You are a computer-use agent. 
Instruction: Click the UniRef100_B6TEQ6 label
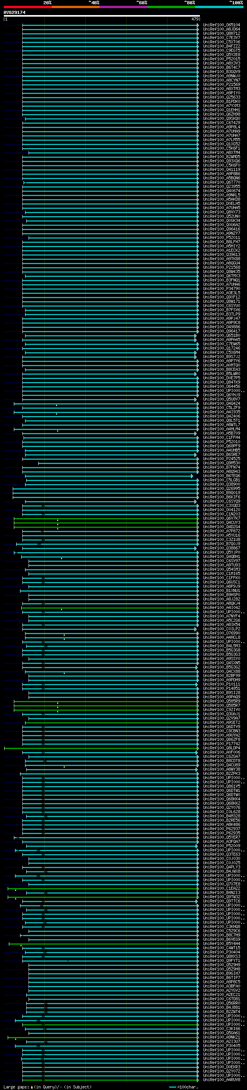[221, 476]
